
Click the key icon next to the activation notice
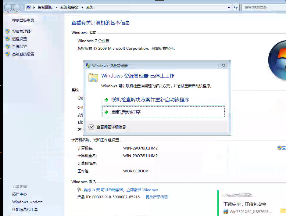coord(80,190)
